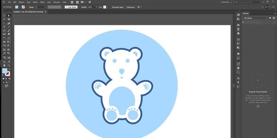This screenshot has height=138, width=277.
Task: Open the Stroke panel icon in dock
Action: 238,39
